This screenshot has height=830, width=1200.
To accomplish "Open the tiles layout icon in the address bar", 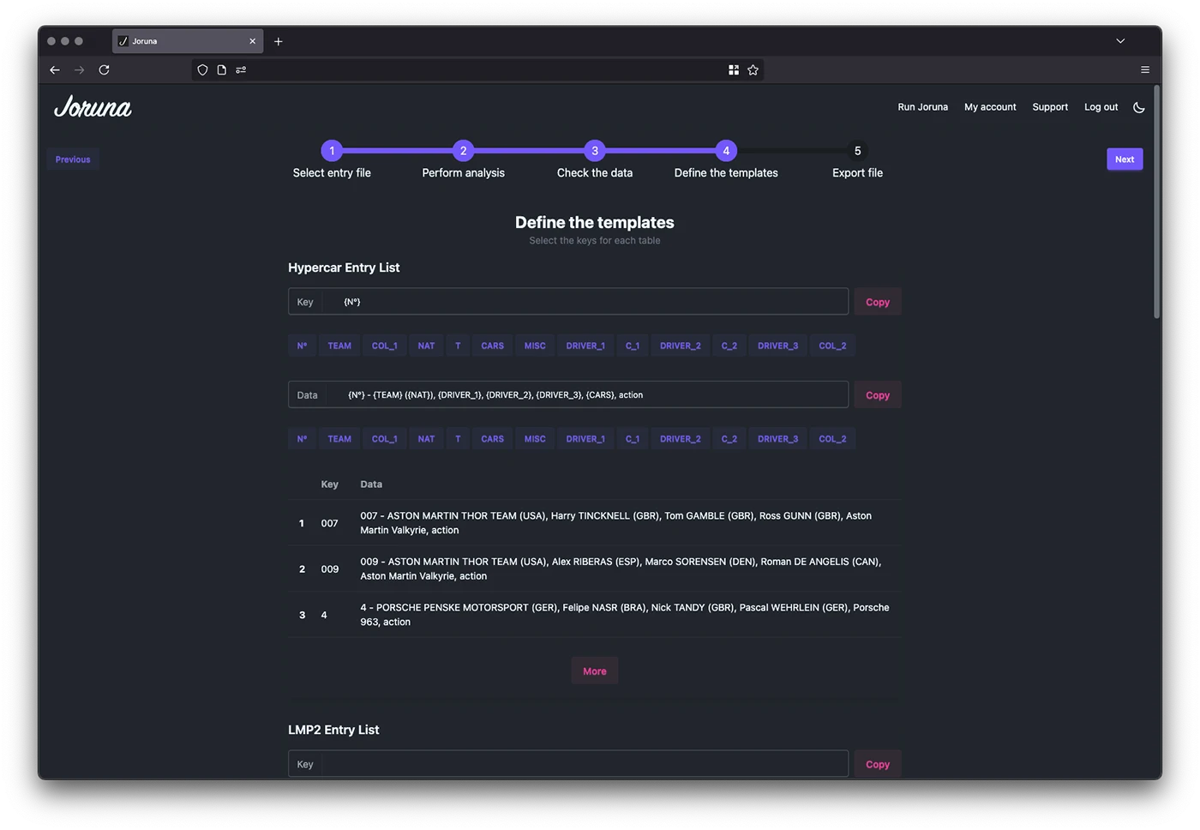I will pos(734,69).
